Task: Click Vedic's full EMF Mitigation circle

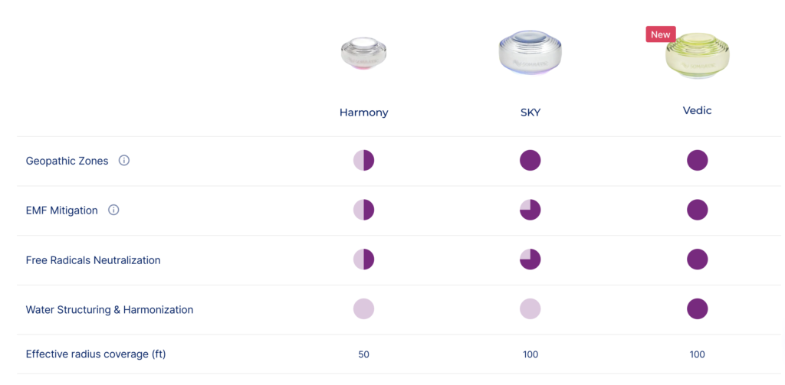Action: click(698, 210)
